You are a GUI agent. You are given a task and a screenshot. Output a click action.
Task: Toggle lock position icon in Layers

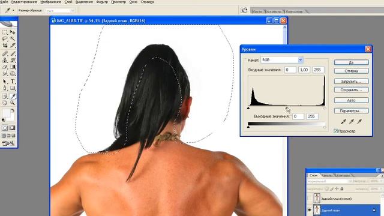point(337,189)
